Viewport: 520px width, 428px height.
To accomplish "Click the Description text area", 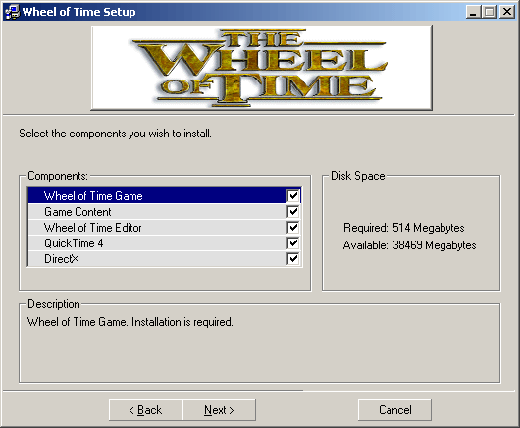I will tap(259, 344).
